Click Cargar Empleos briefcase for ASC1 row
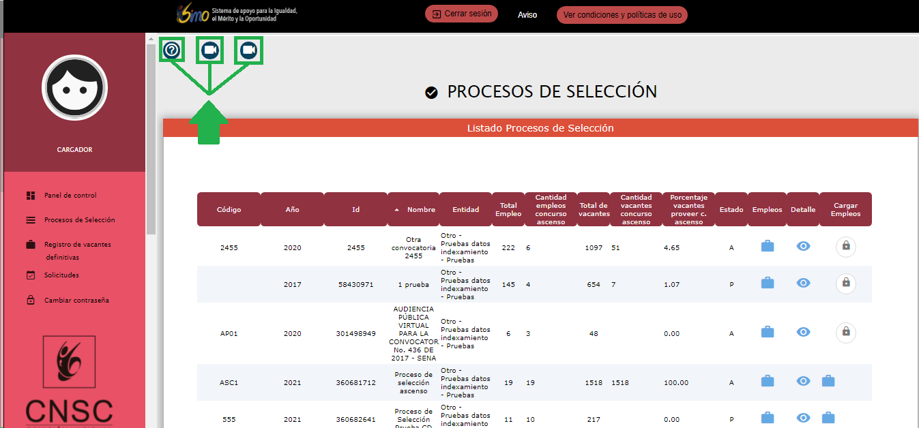 click(828, 382)
